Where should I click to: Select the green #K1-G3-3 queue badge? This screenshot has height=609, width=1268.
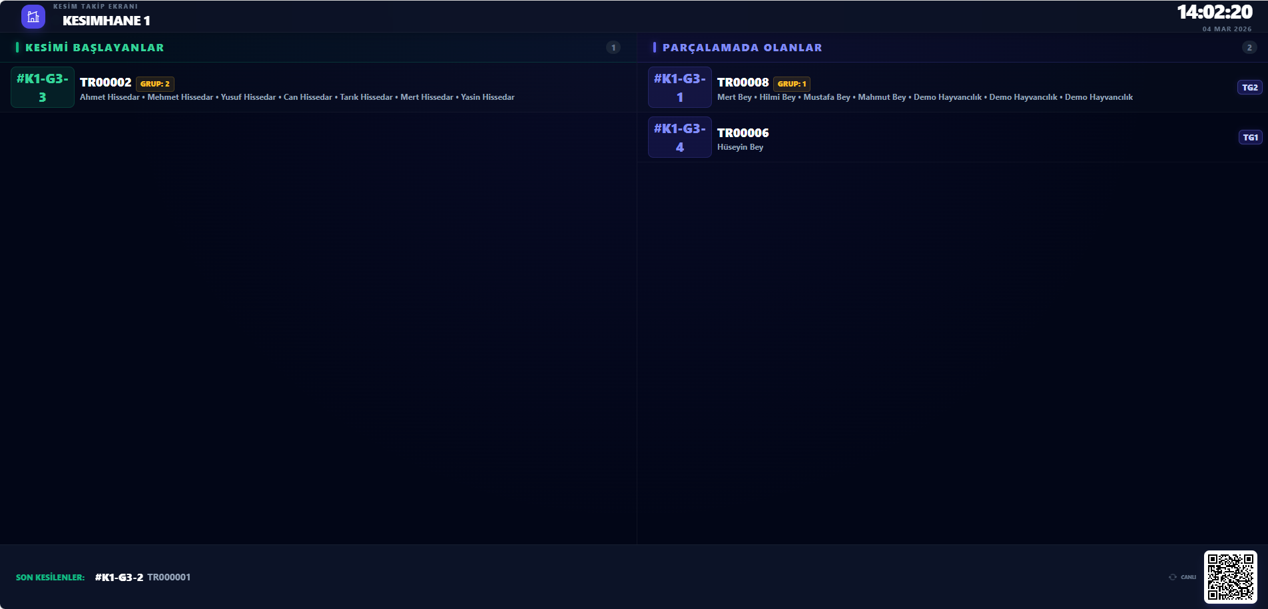(43, 87)
